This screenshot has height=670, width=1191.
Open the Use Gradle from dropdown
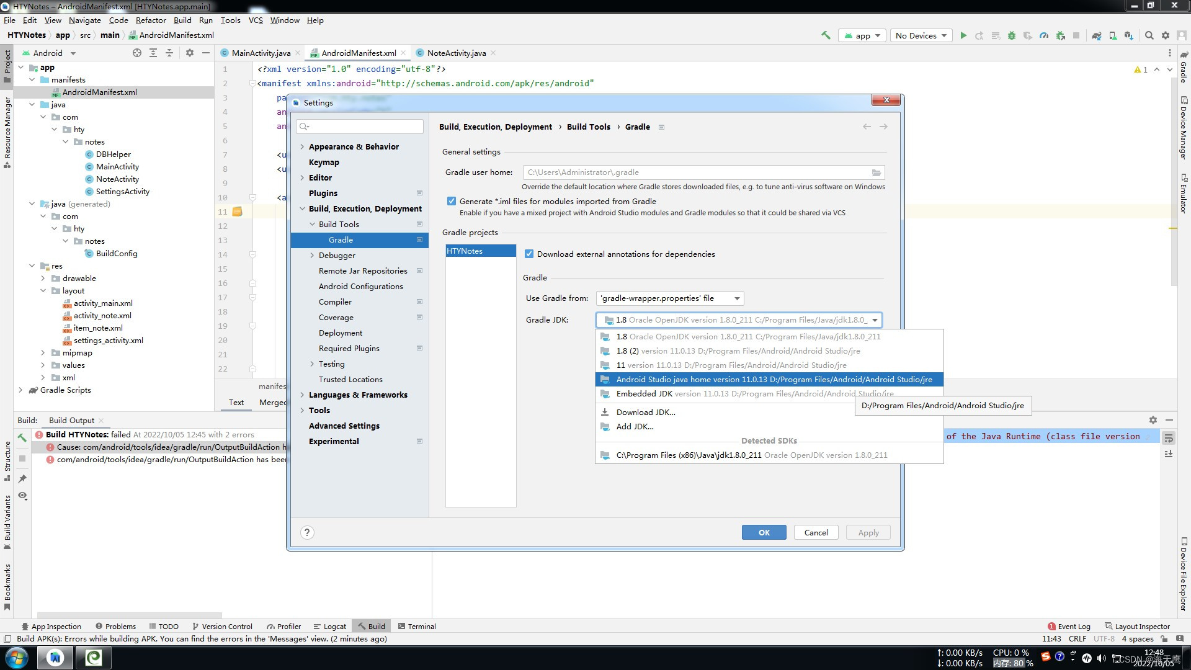pyautogui.click(x=670, y=298)
